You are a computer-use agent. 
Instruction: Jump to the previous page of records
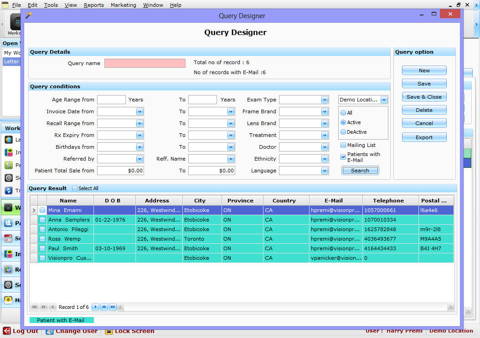click(43, 307)
